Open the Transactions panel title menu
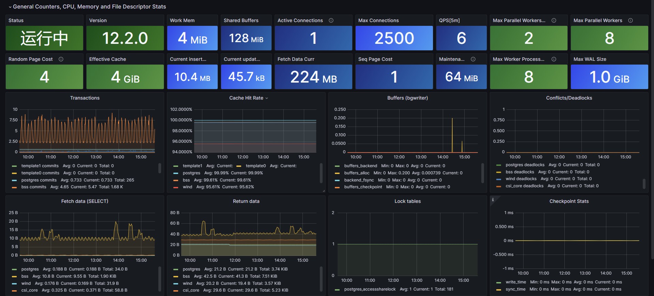This screenshot has width=654, height=296. (x=85, y=98)
